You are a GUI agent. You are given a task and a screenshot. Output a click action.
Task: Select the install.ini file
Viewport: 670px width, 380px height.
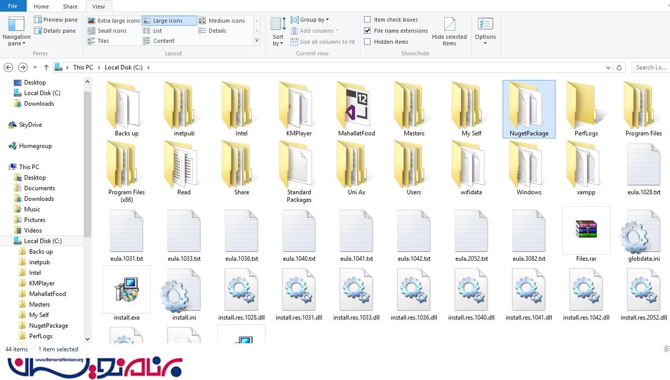point(184,293)
